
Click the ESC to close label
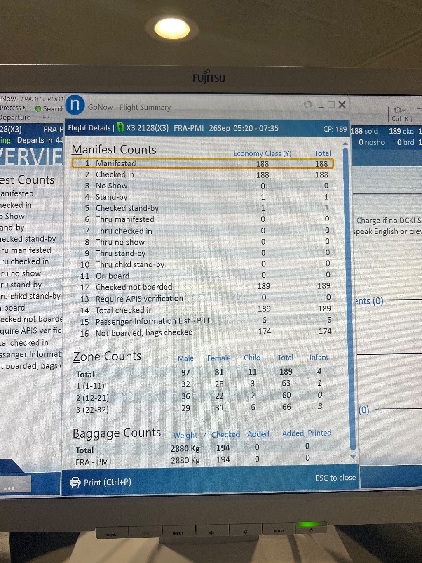[x=335, y=478]
